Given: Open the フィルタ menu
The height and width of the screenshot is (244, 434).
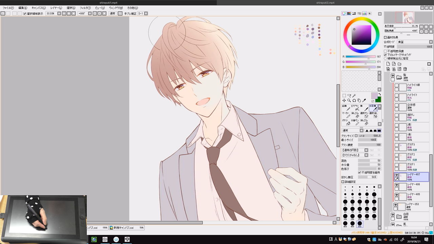Looking at the screenshot, I should coord(85,8).
